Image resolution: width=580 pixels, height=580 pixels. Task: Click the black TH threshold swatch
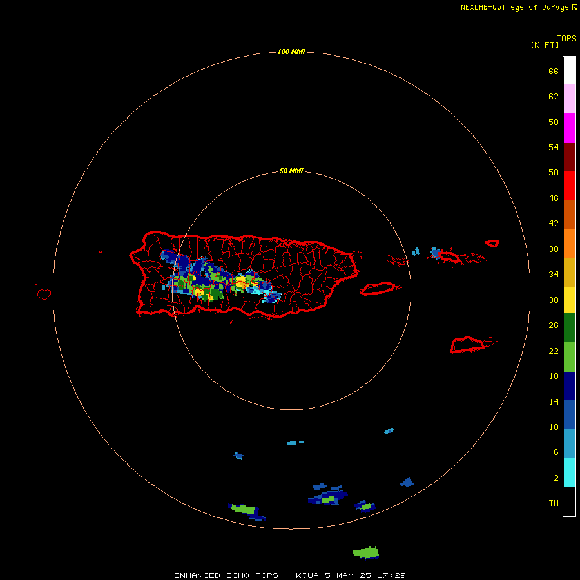569,501
